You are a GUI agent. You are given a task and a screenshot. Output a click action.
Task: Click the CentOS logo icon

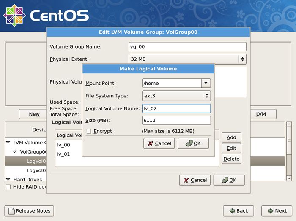(x=14, y=15)
